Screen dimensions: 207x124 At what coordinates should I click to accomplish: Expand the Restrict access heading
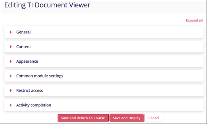[x=30, y=91]
